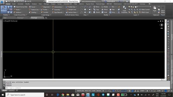Click the Sample Lines tool

tap(71, 10)
